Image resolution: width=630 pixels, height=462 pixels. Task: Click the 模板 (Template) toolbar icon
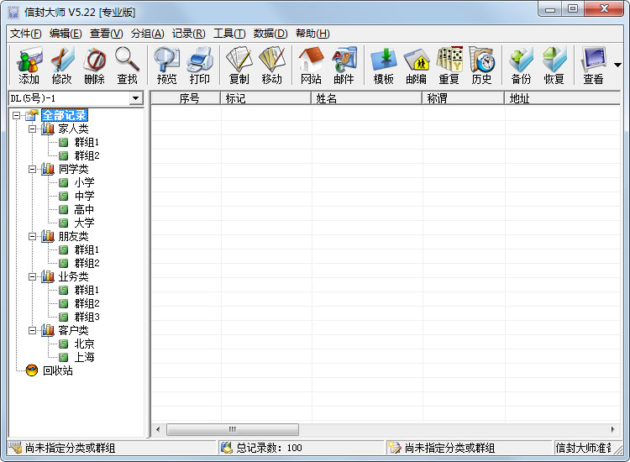(x=383, y=66)
